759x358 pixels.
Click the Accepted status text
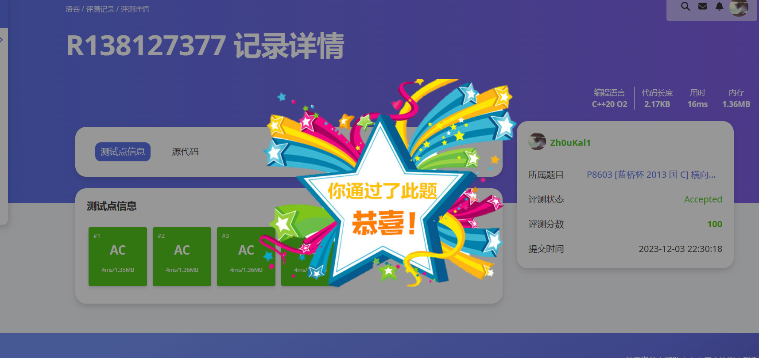point(703,199)
